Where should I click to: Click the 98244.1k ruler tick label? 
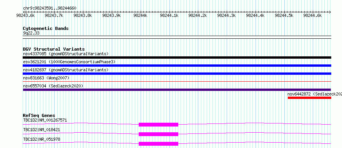[x=169, y=15]
